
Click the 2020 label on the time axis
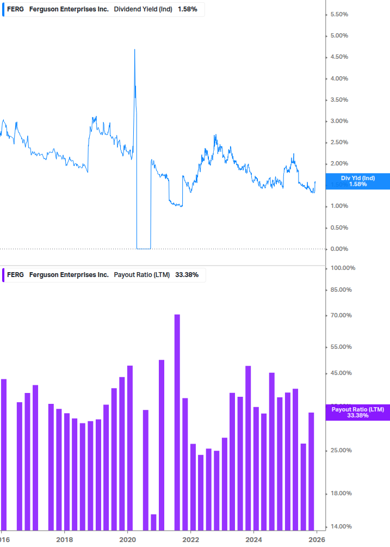(128, 540)
